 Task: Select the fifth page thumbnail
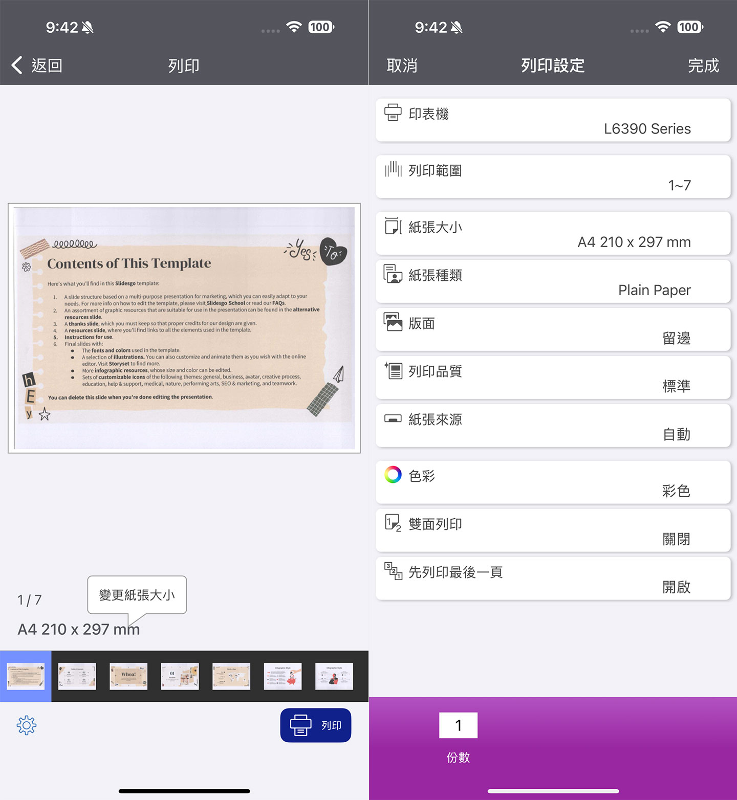(231, 676)
